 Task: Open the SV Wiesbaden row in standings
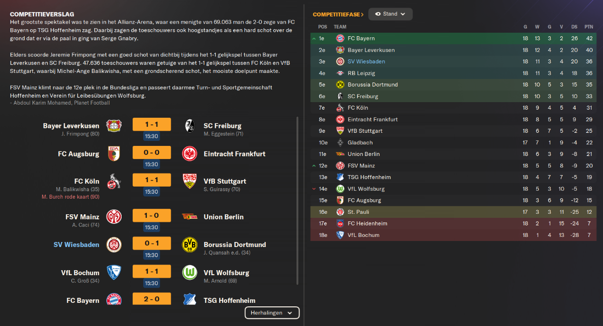pos(452,61)
